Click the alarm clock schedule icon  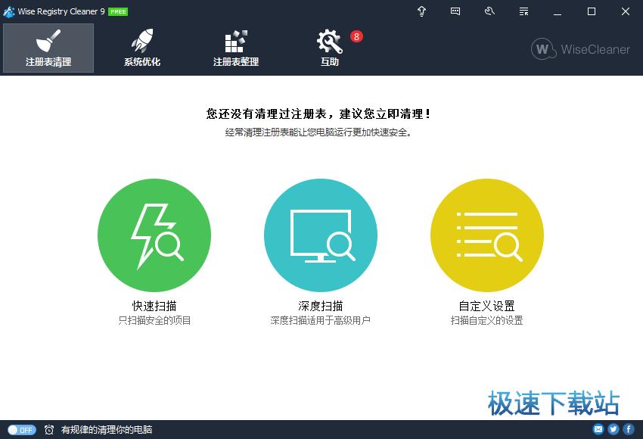click(x=49, y=430)
